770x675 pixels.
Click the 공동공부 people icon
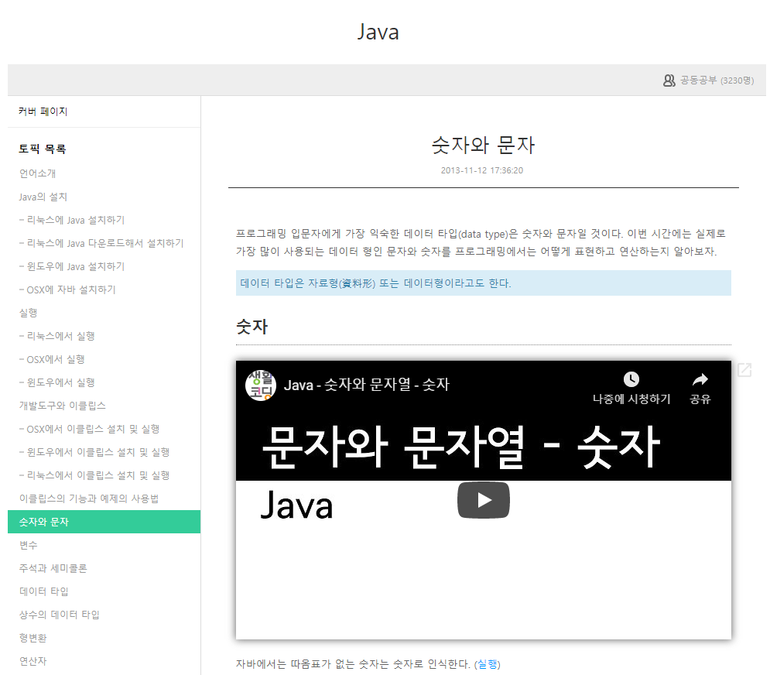click(669, 81)
